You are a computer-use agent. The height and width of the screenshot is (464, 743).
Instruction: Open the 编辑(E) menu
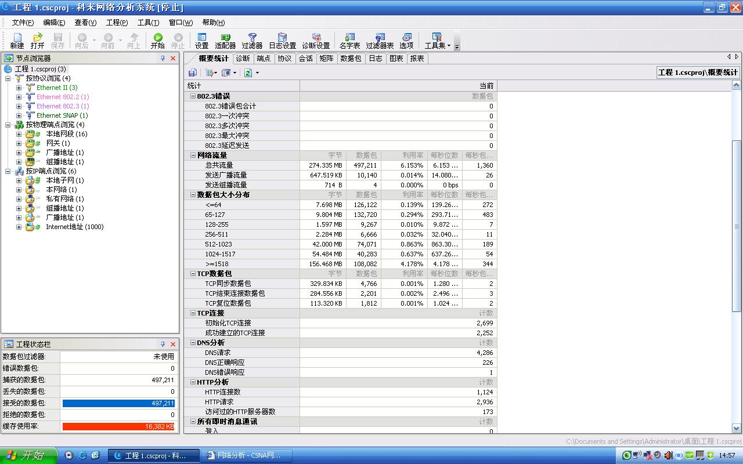pos(54,23)
